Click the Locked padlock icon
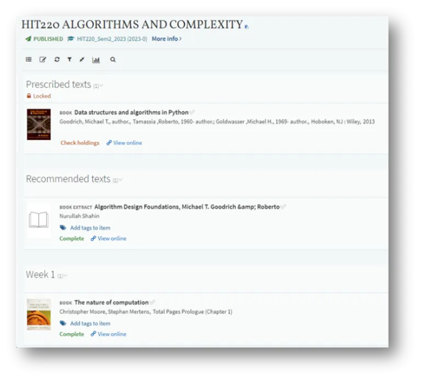Image resolution: width=421 pixels, height=380 pixels. (29, 96)
